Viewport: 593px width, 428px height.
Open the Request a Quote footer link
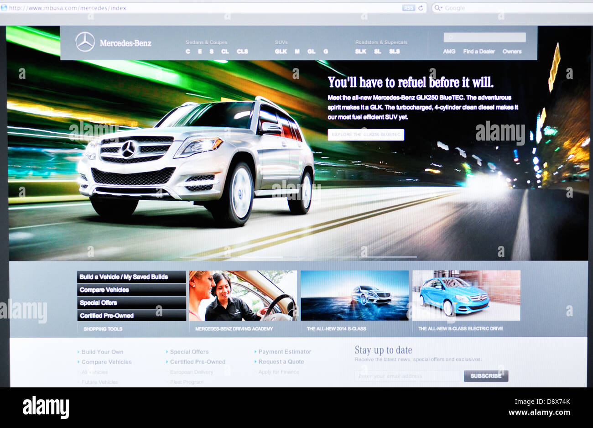point(281,362)
